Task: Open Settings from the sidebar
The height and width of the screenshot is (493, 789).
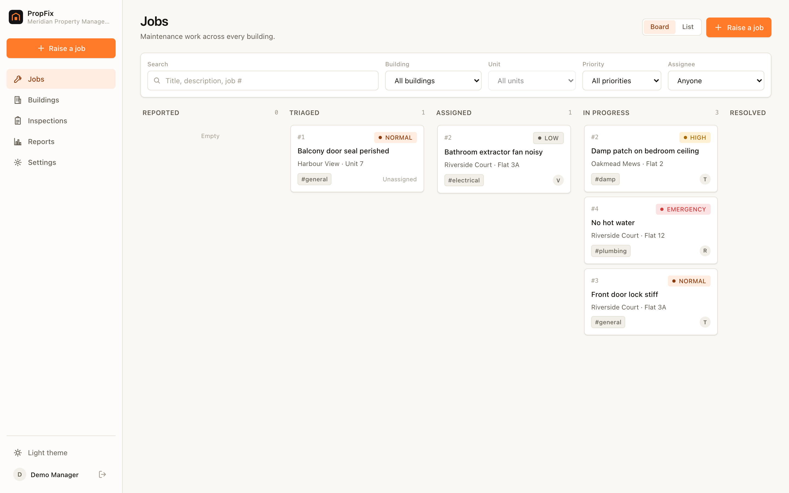Action: (61, 162)
